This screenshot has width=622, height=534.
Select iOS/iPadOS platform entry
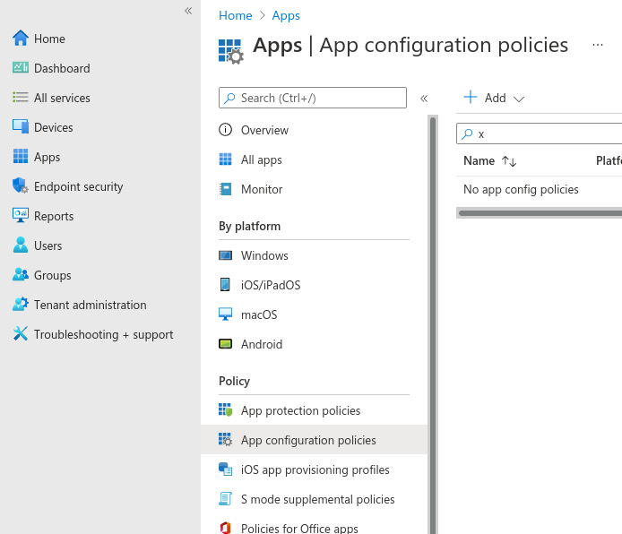[271, 285]
